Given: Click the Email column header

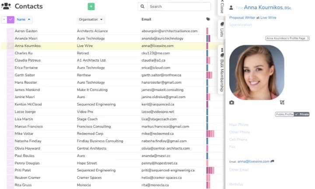Looking at the screenshot, I should (x=146, y=19).
